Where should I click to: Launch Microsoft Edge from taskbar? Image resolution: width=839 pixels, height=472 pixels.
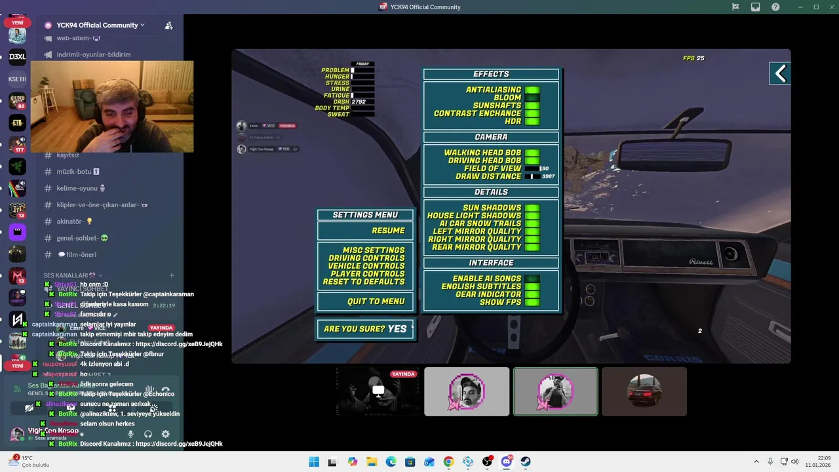pos(391,462)
